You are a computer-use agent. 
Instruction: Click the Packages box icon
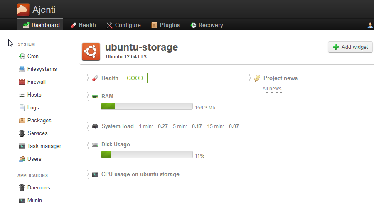pyautogui.click(x=22, y=120)
